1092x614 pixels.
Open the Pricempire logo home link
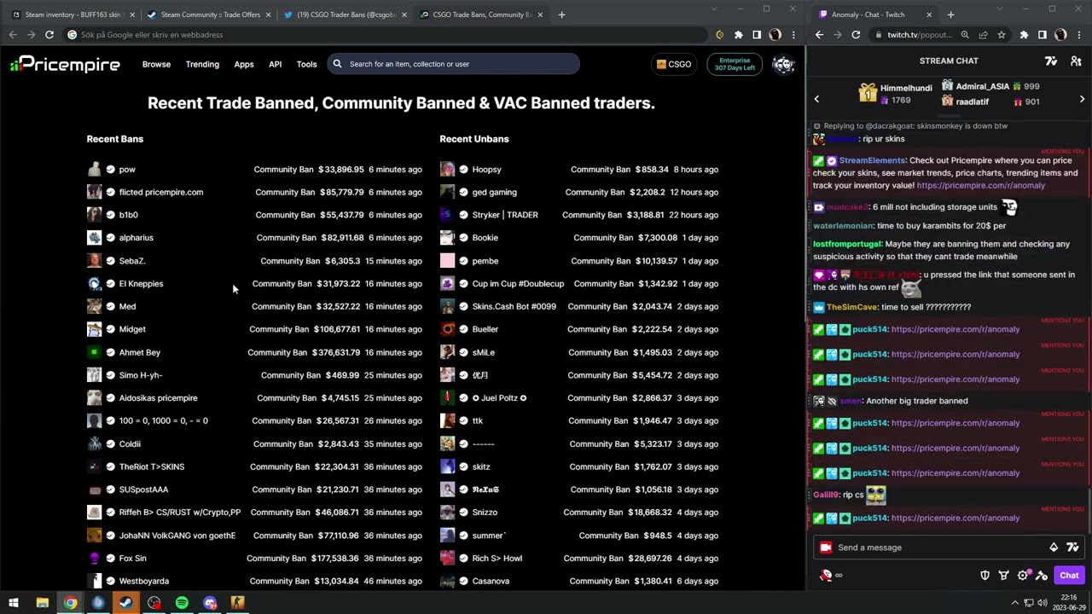[x=65, y=64]
